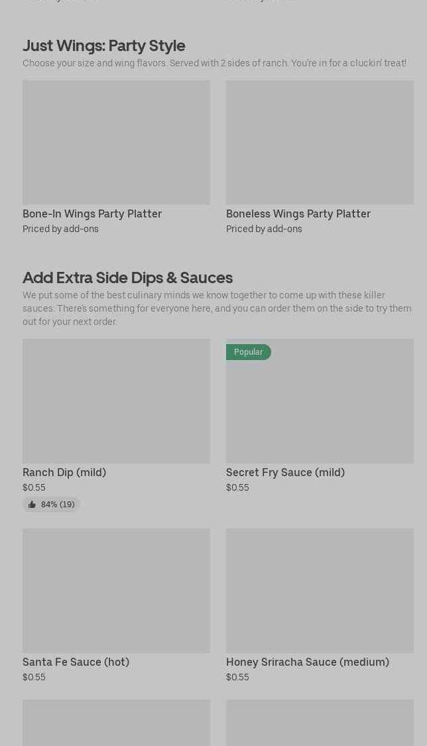
Task: Select the Honey Sriracha Sauce (medium) title
Action: [308, 662]
